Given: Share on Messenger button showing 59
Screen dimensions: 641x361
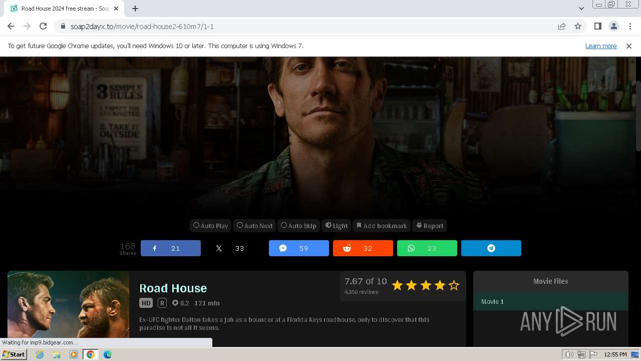Looking at the screenshot, I should tap(299, 248).
